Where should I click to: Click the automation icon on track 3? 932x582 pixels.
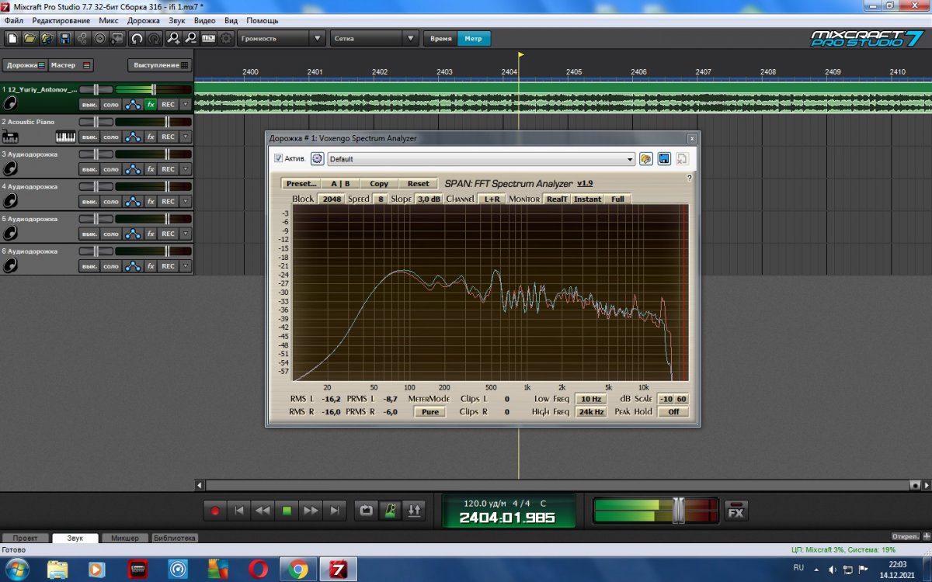coord(133,169)
